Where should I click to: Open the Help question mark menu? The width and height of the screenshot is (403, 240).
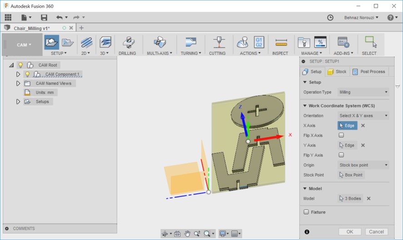pos(392,17)
